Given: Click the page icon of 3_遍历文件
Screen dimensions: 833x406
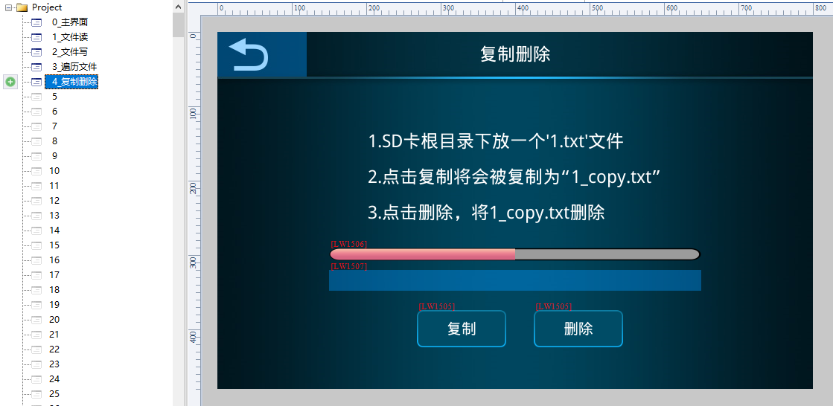Looking at the screenshot, I should coord(36,67).
